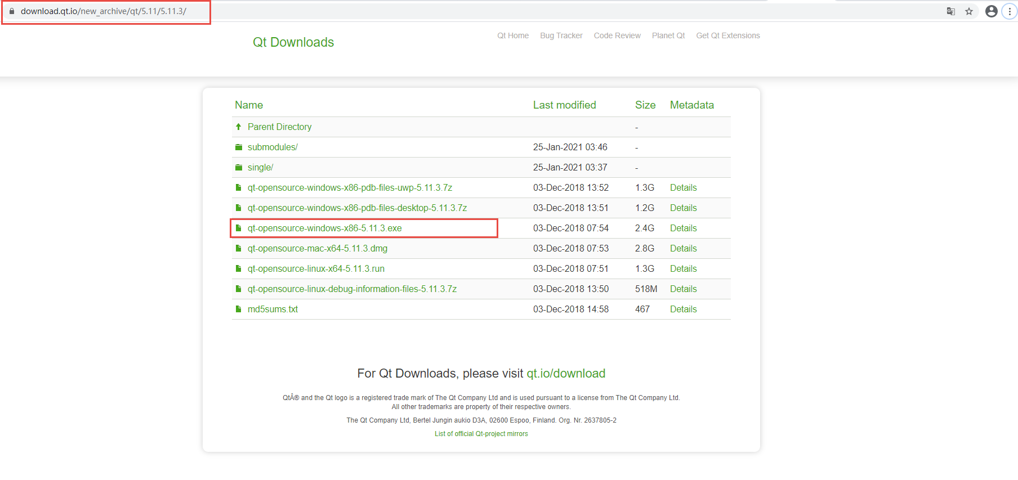Open md5sums.txt file
Image resolution: width=1018 pixels, height=480 pixels.
point(273,309)
